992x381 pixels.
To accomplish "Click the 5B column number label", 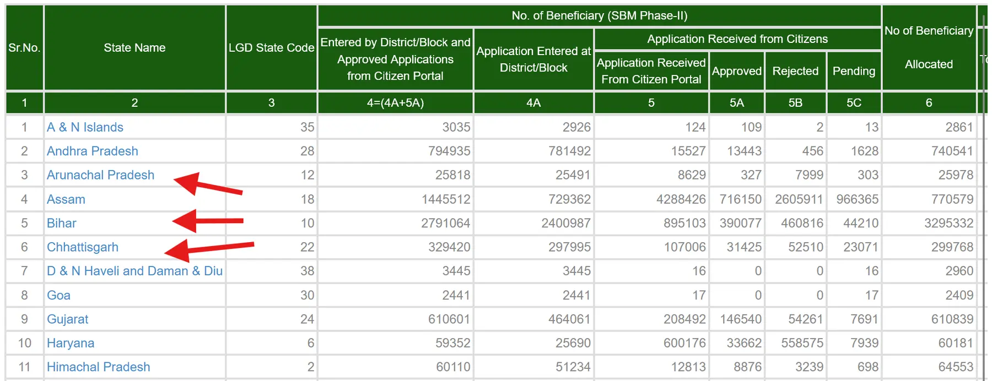I will tap(795, 103).
